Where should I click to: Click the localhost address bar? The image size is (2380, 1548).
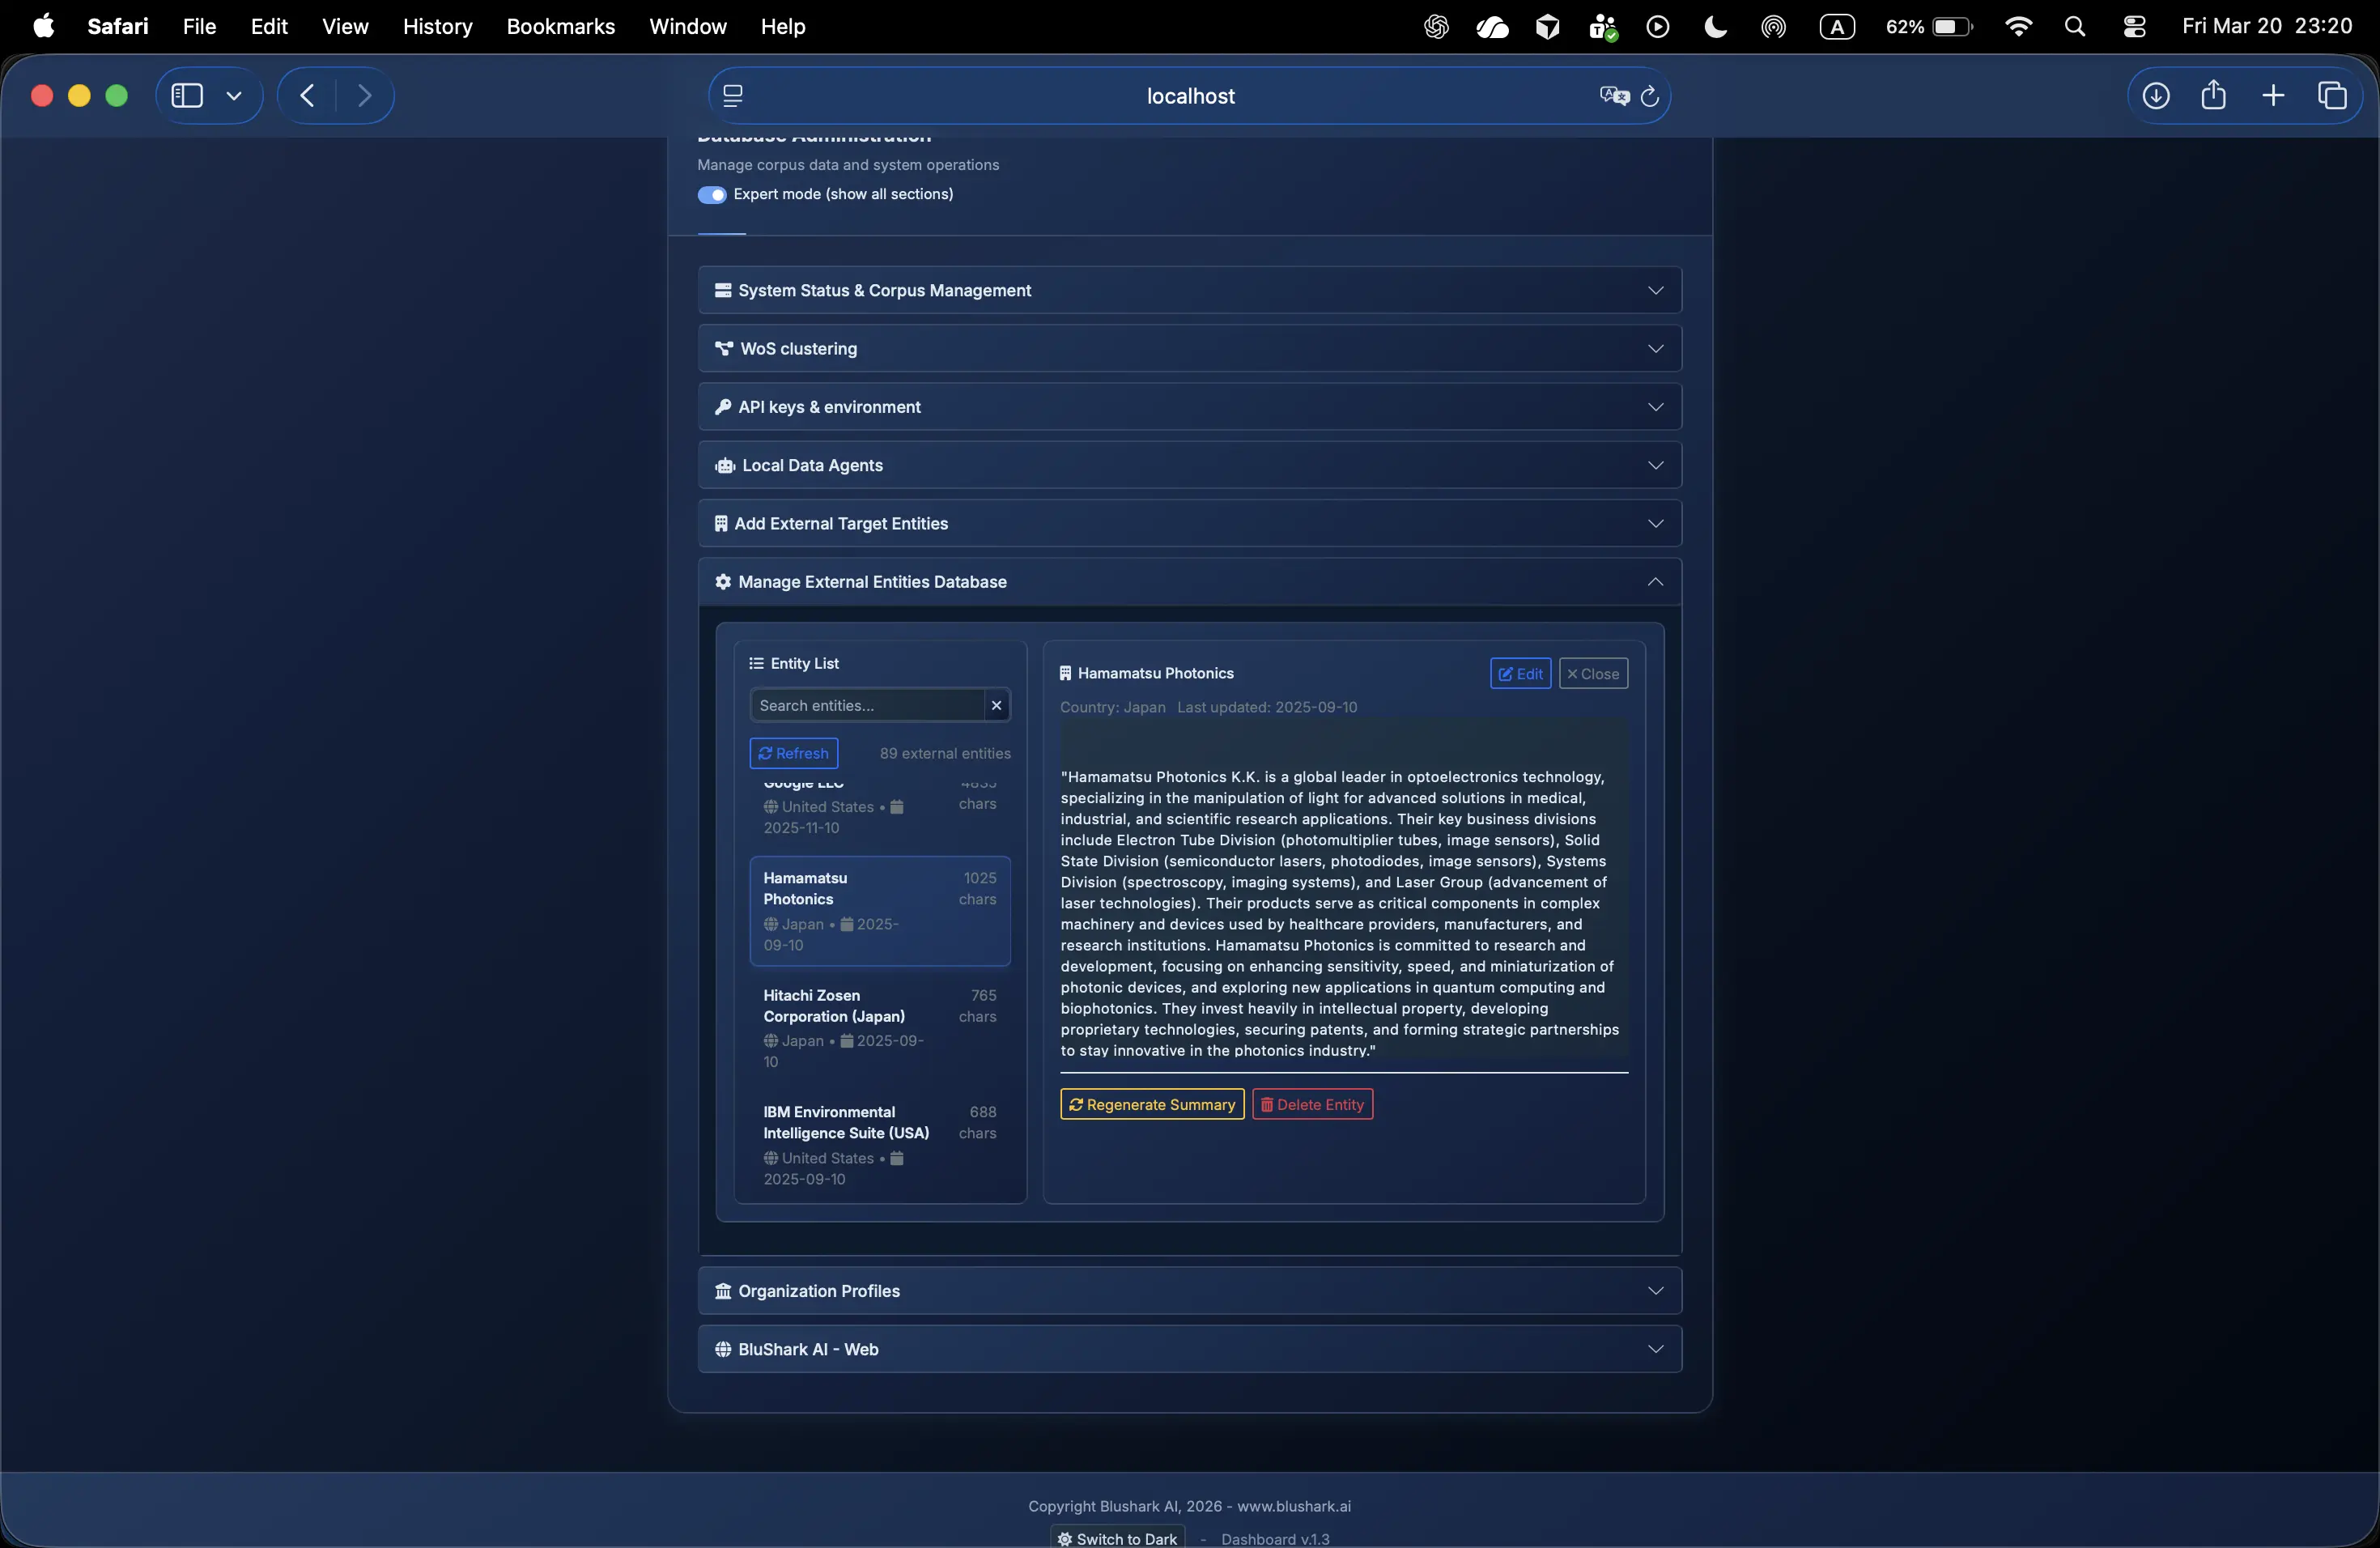(1190, 96)
